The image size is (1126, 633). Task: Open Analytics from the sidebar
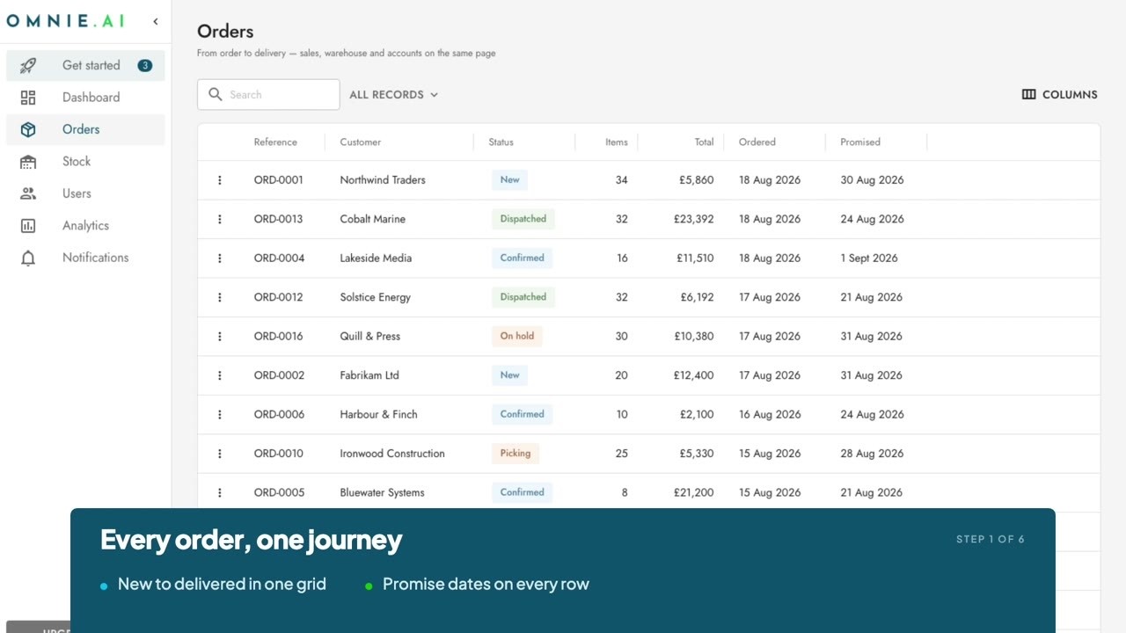coord(85,226)
